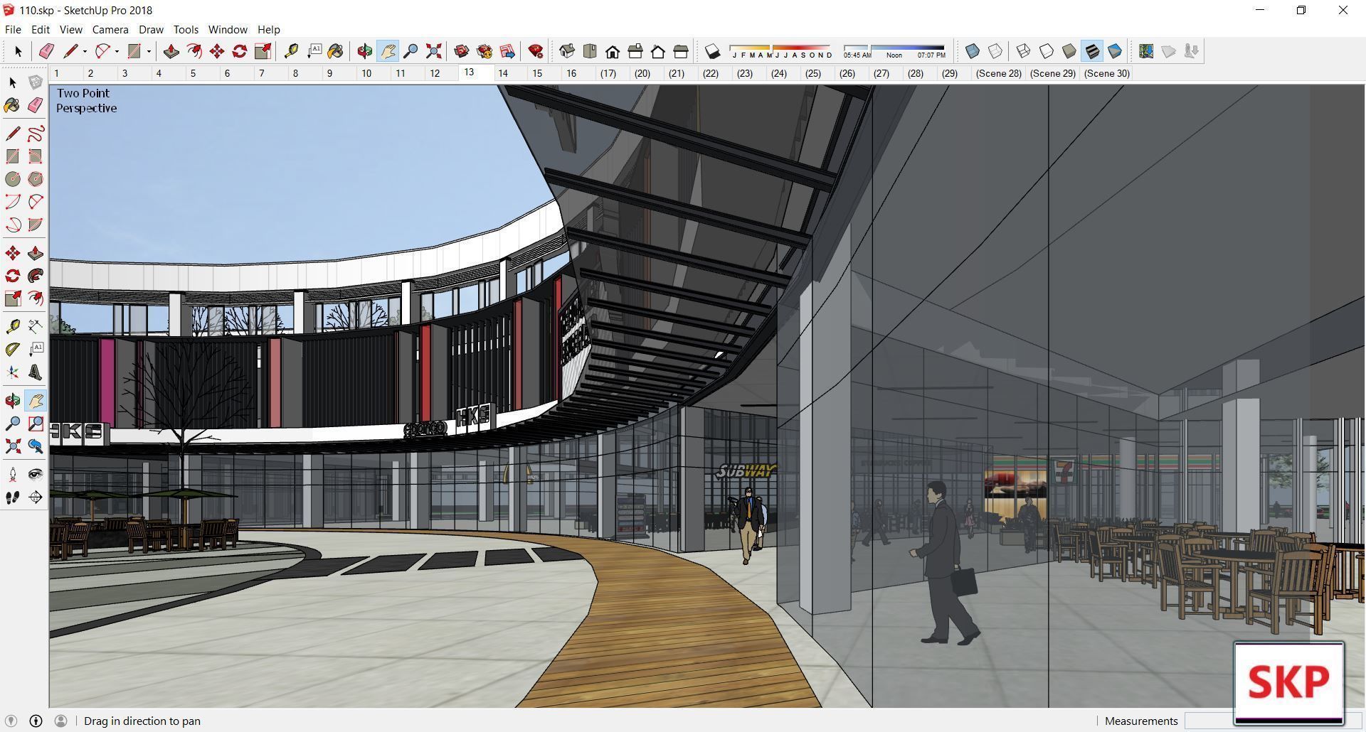The image size is (1366, 732).
Task: Switch to scene tab 14
Action: tap(503, 73)
